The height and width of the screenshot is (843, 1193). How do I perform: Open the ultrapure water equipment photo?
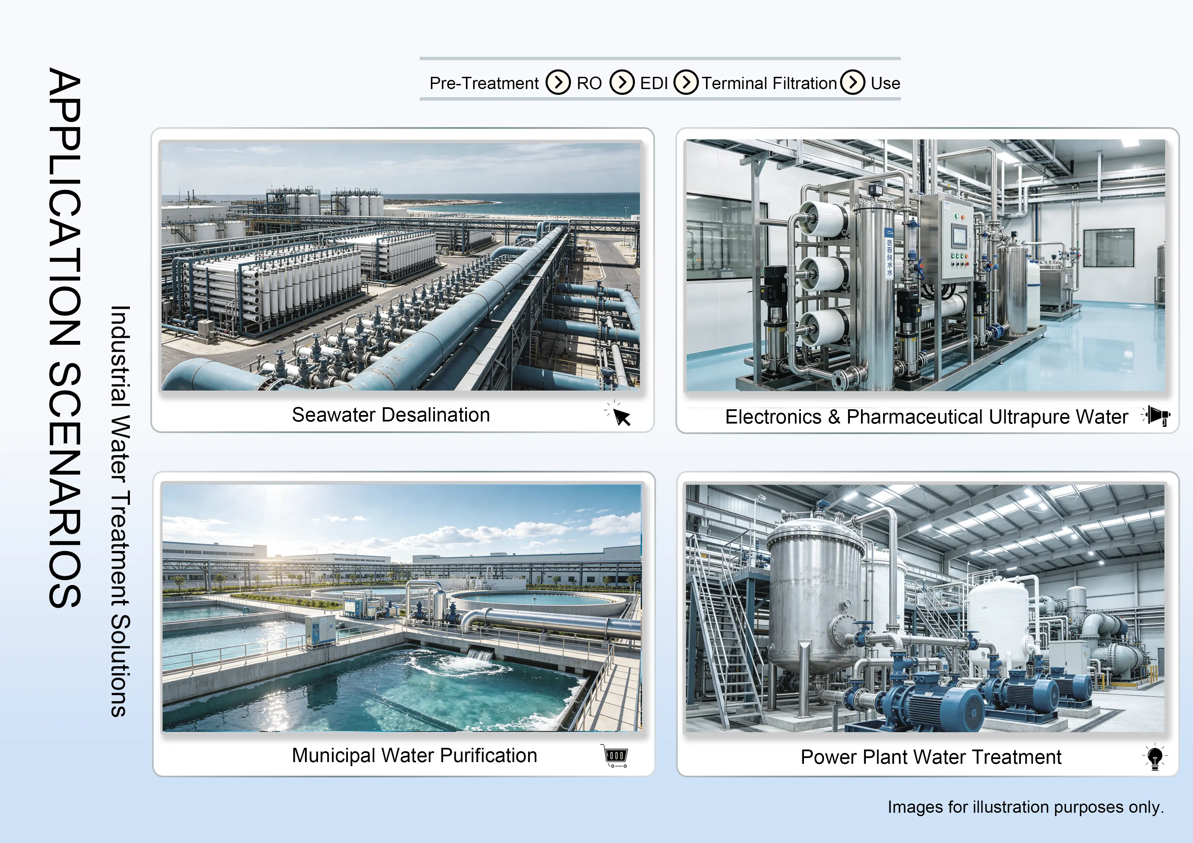point(925,265)
